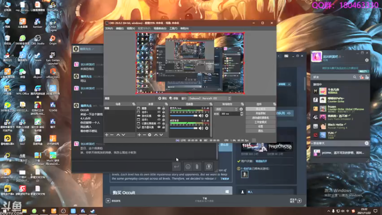The height and width of the screenshot is (215, 382).
Task: Add a new source with plus icon
Action: coord(139,135)
